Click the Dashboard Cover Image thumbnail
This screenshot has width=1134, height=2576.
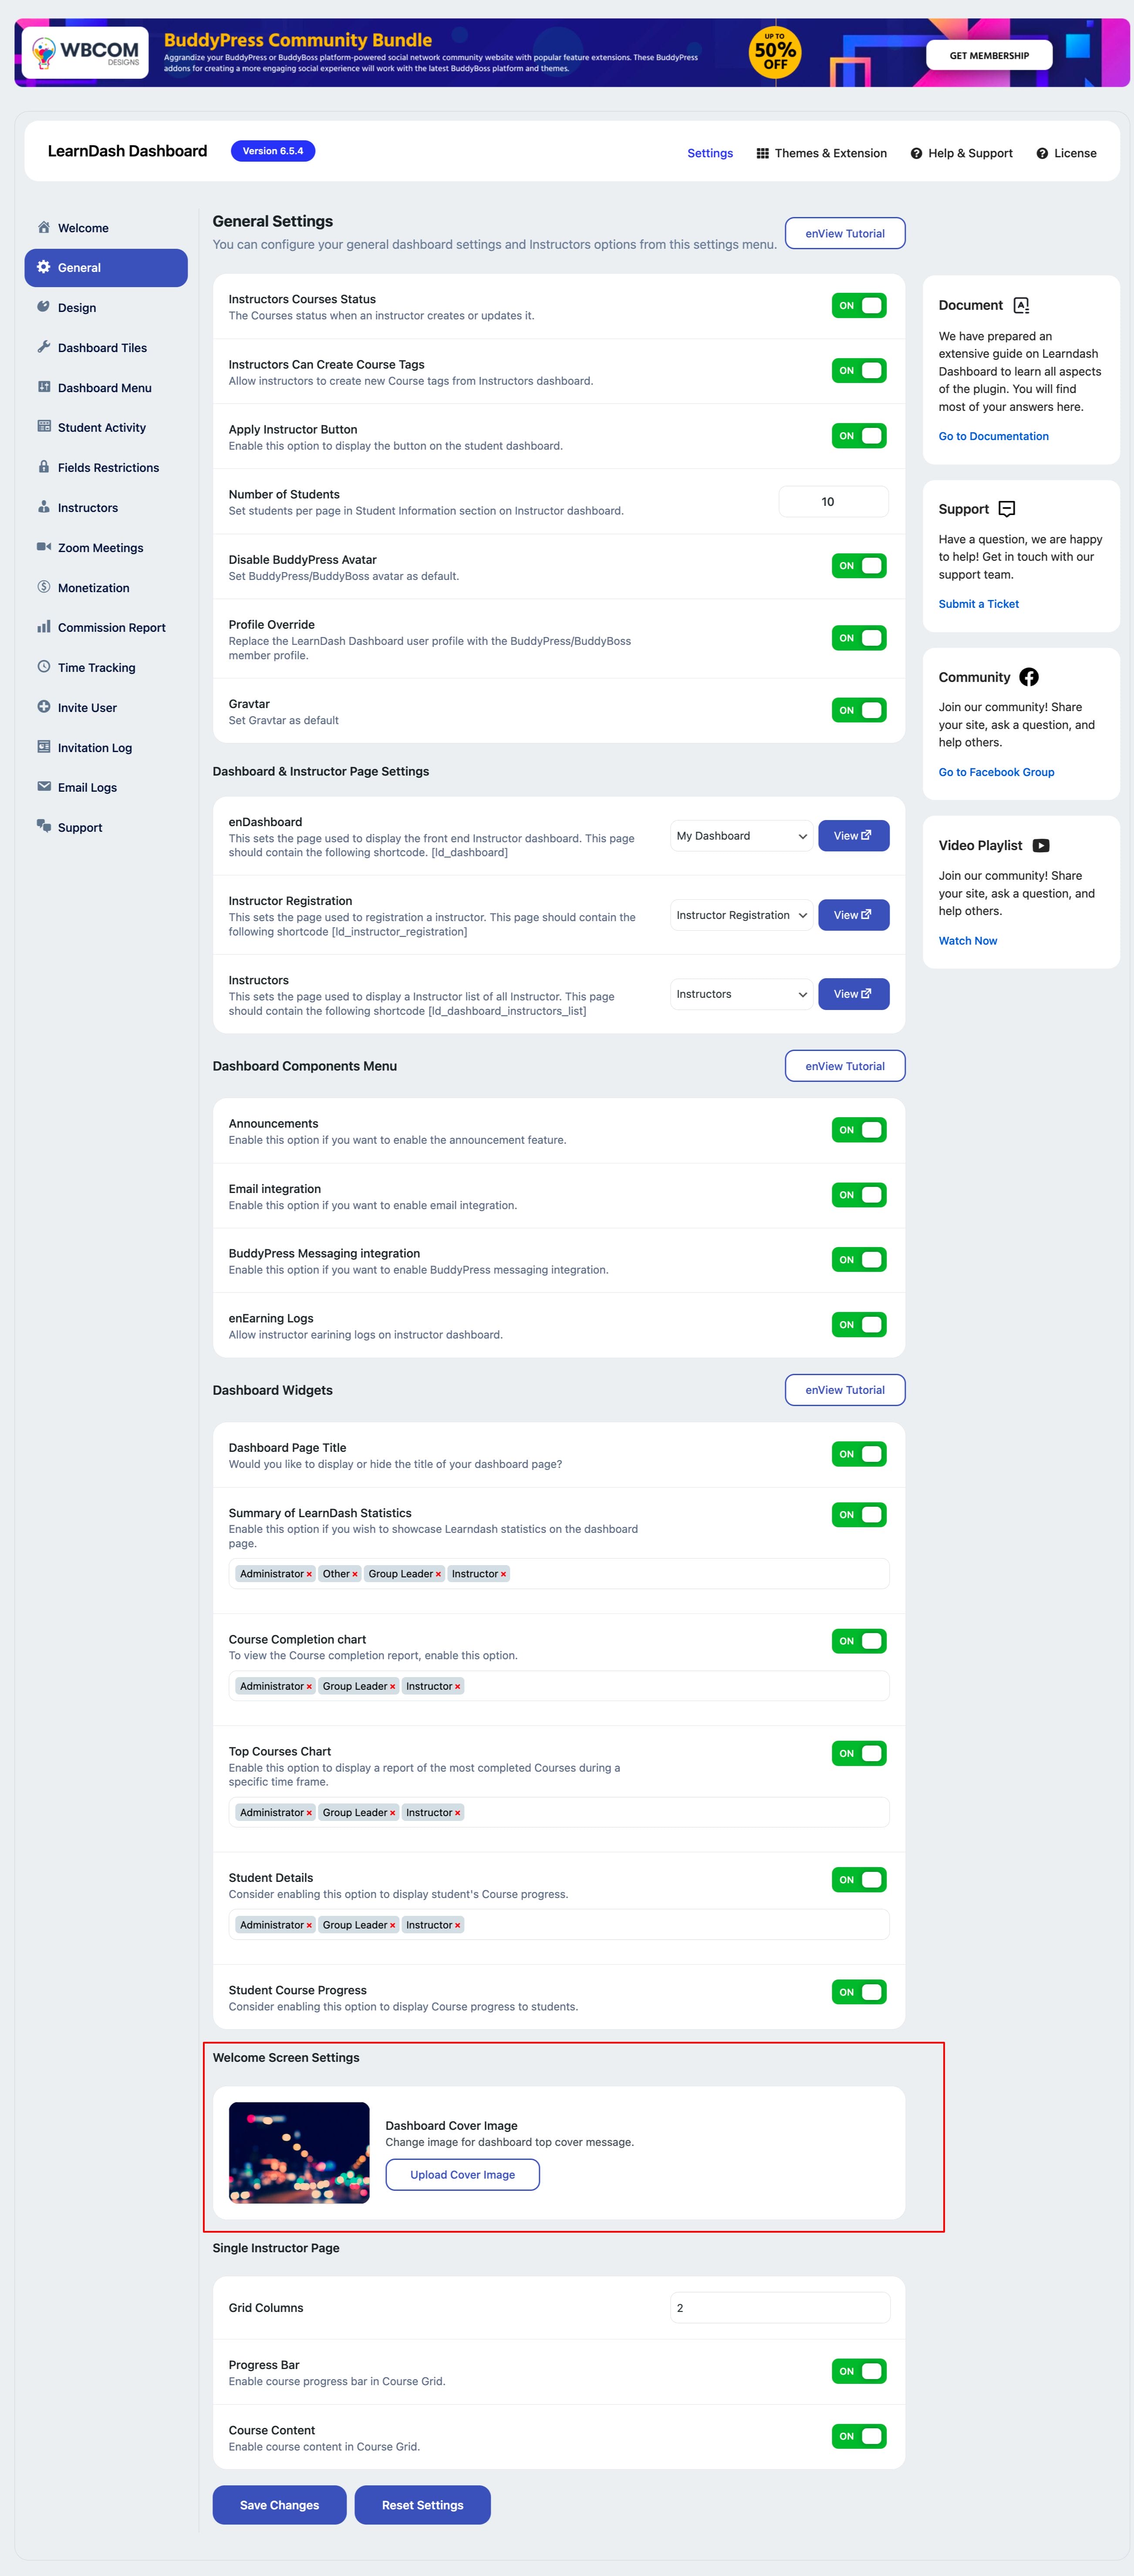(x=299, y=2152)
